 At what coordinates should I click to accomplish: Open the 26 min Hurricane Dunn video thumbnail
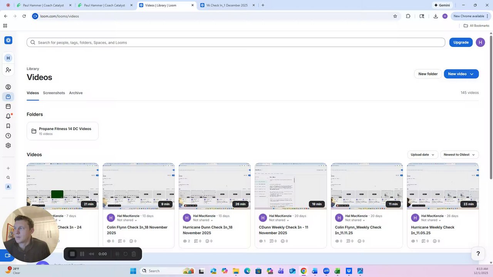click(215, 186)
